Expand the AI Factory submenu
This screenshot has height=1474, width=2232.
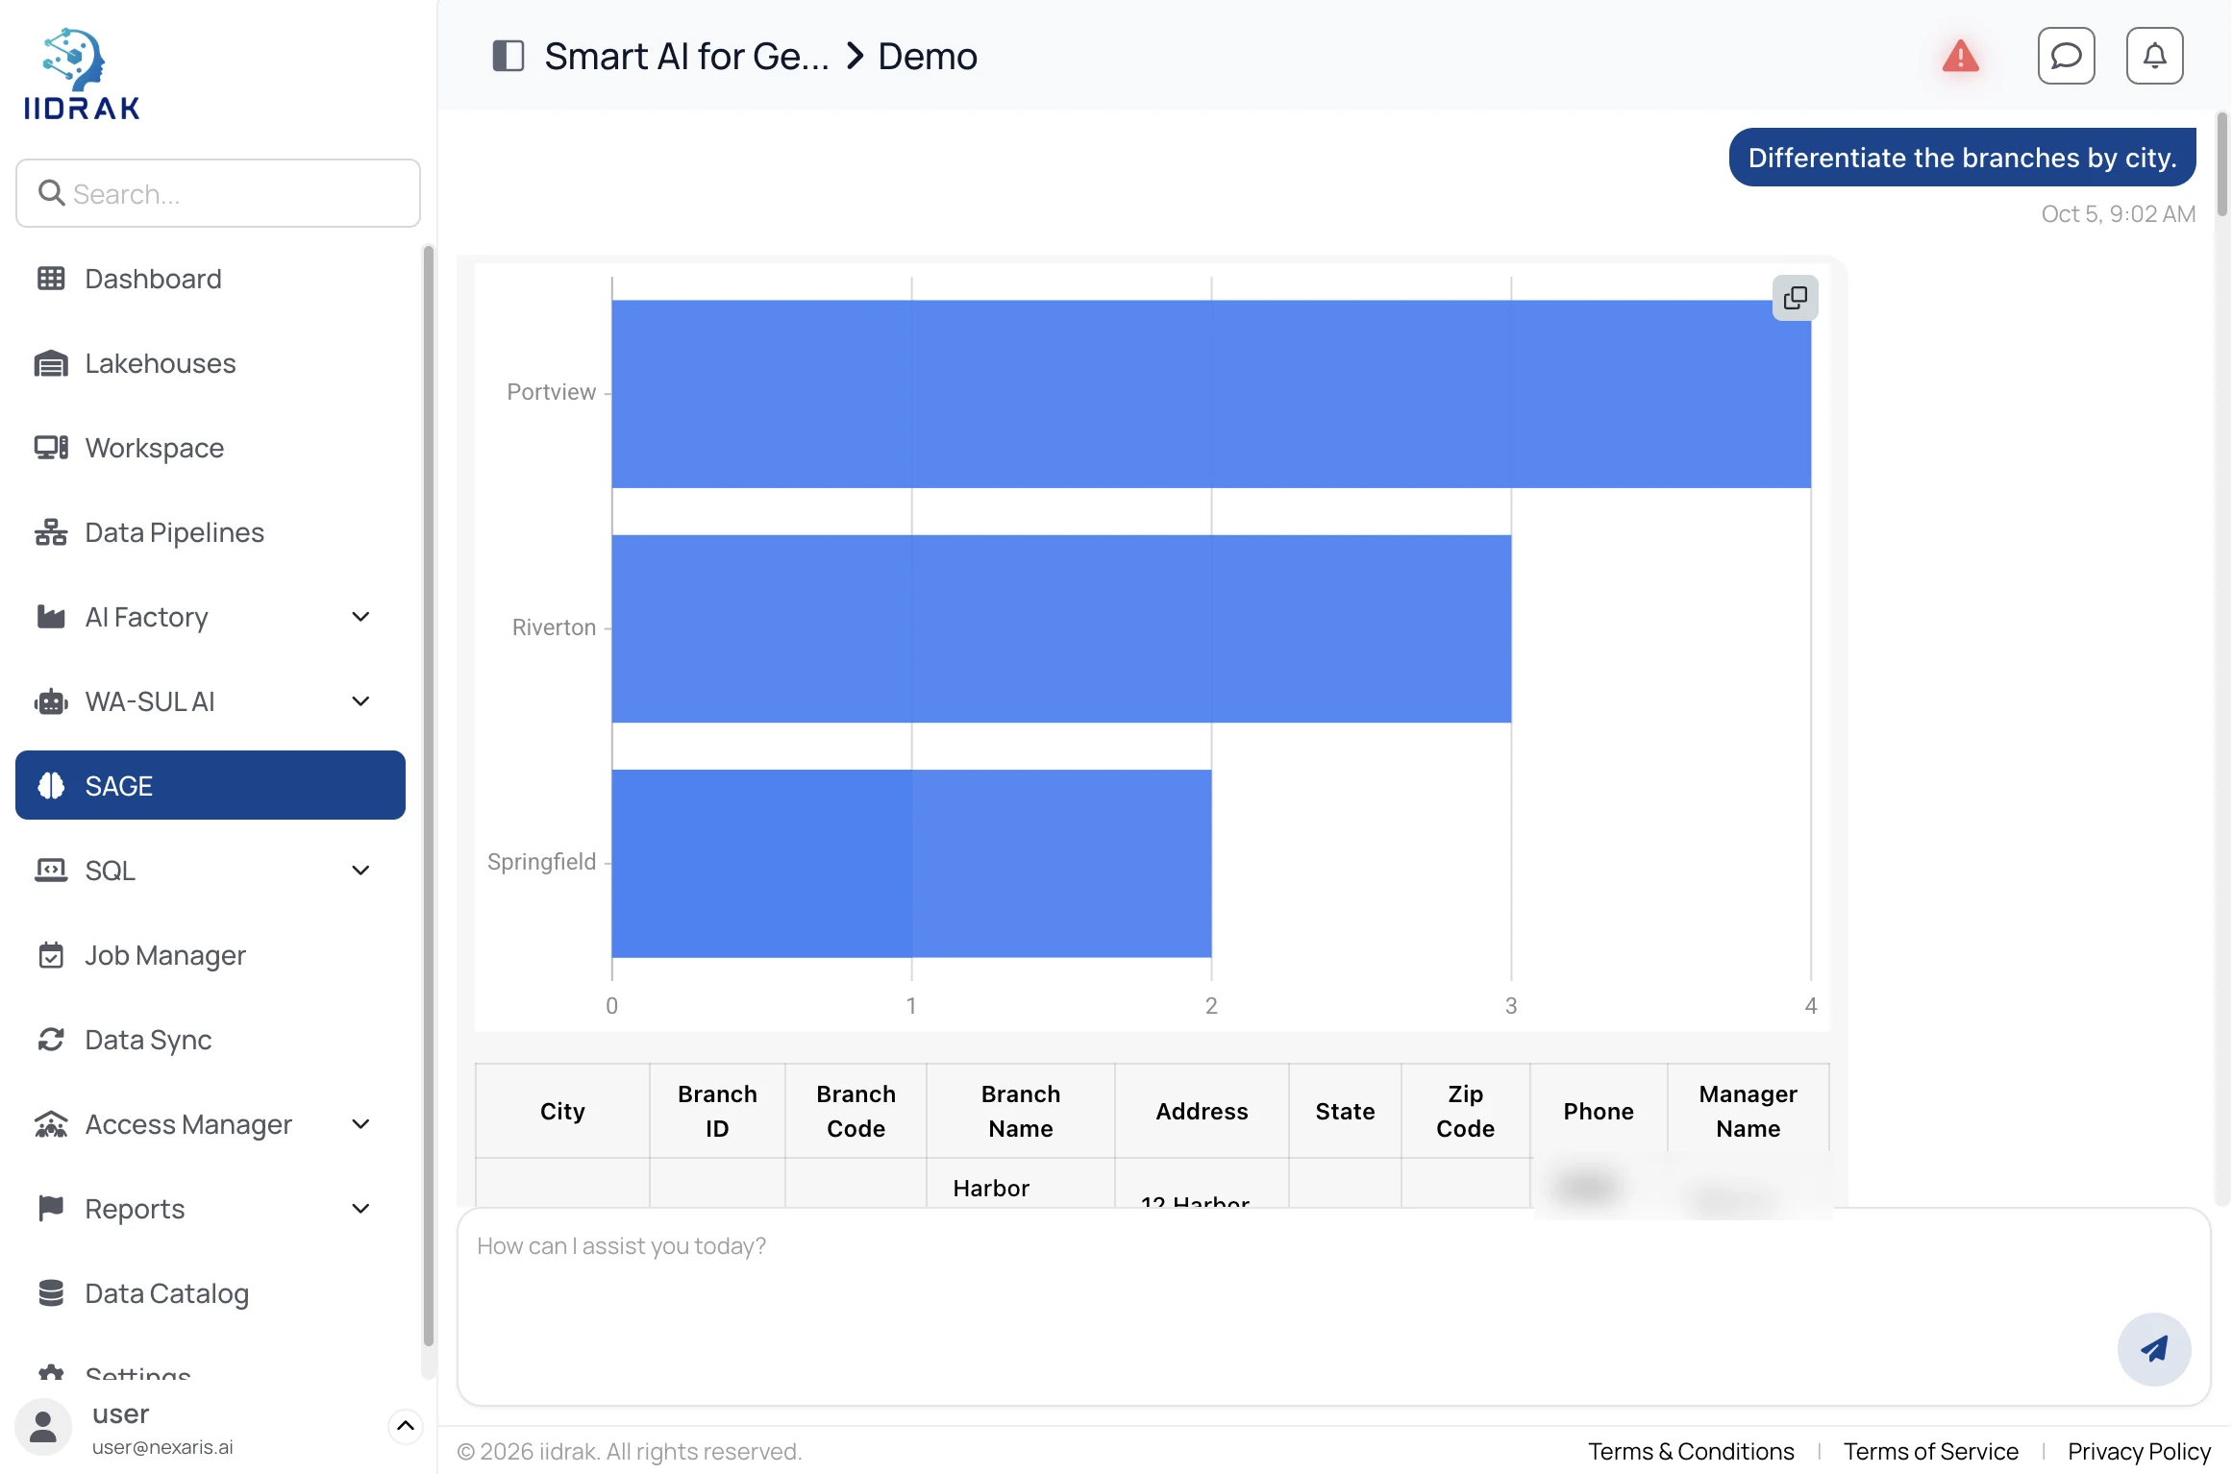[x=360, y=617]
